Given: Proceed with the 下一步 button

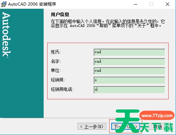Looking at the screenshot, I should [126, 126].
